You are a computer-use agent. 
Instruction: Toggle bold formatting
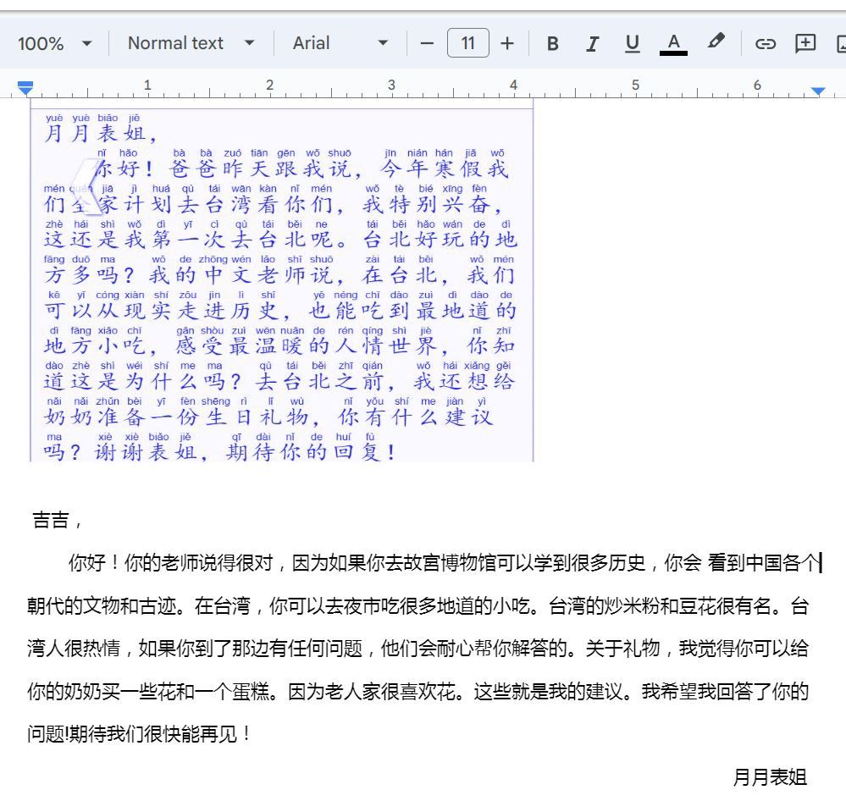coord(553,43)
